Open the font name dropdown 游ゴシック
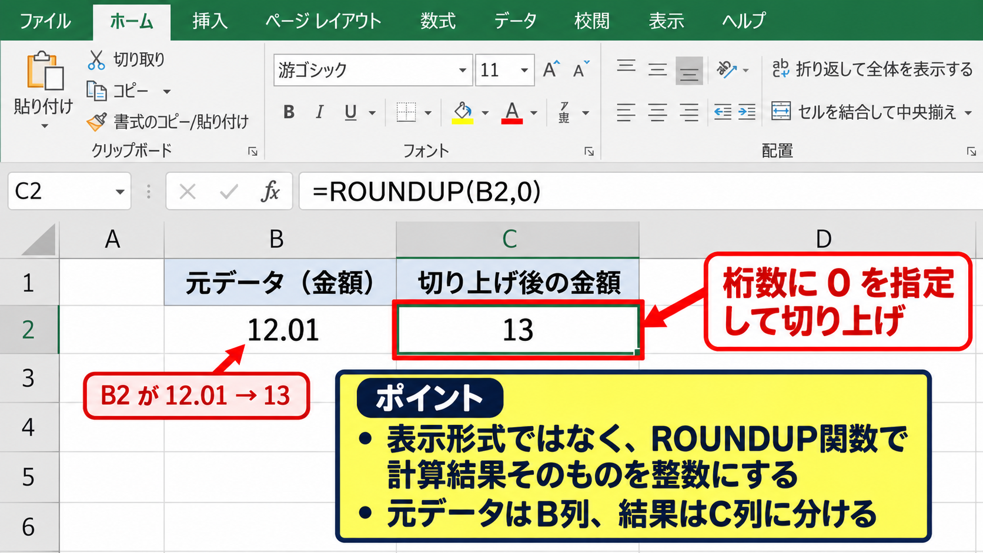Image resolution: width=983 pixels, height=553 pixels. pos(463,70)
